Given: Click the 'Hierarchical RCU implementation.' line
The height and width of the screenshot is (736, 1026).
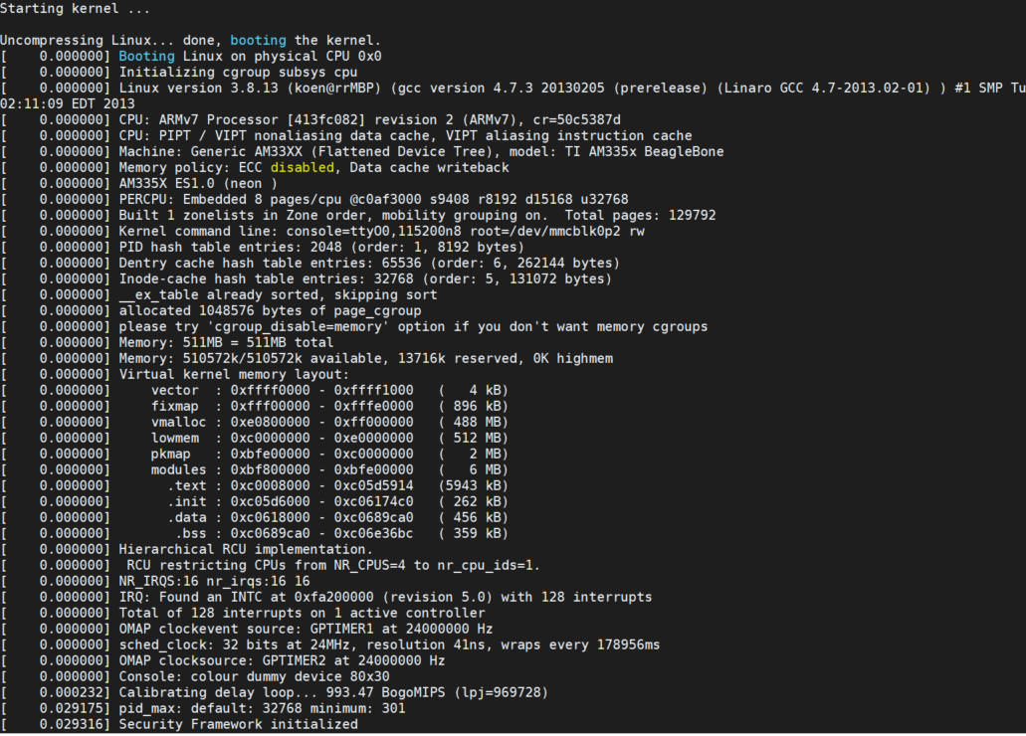Looking at the screenshot, I should [x=246, y=550].
